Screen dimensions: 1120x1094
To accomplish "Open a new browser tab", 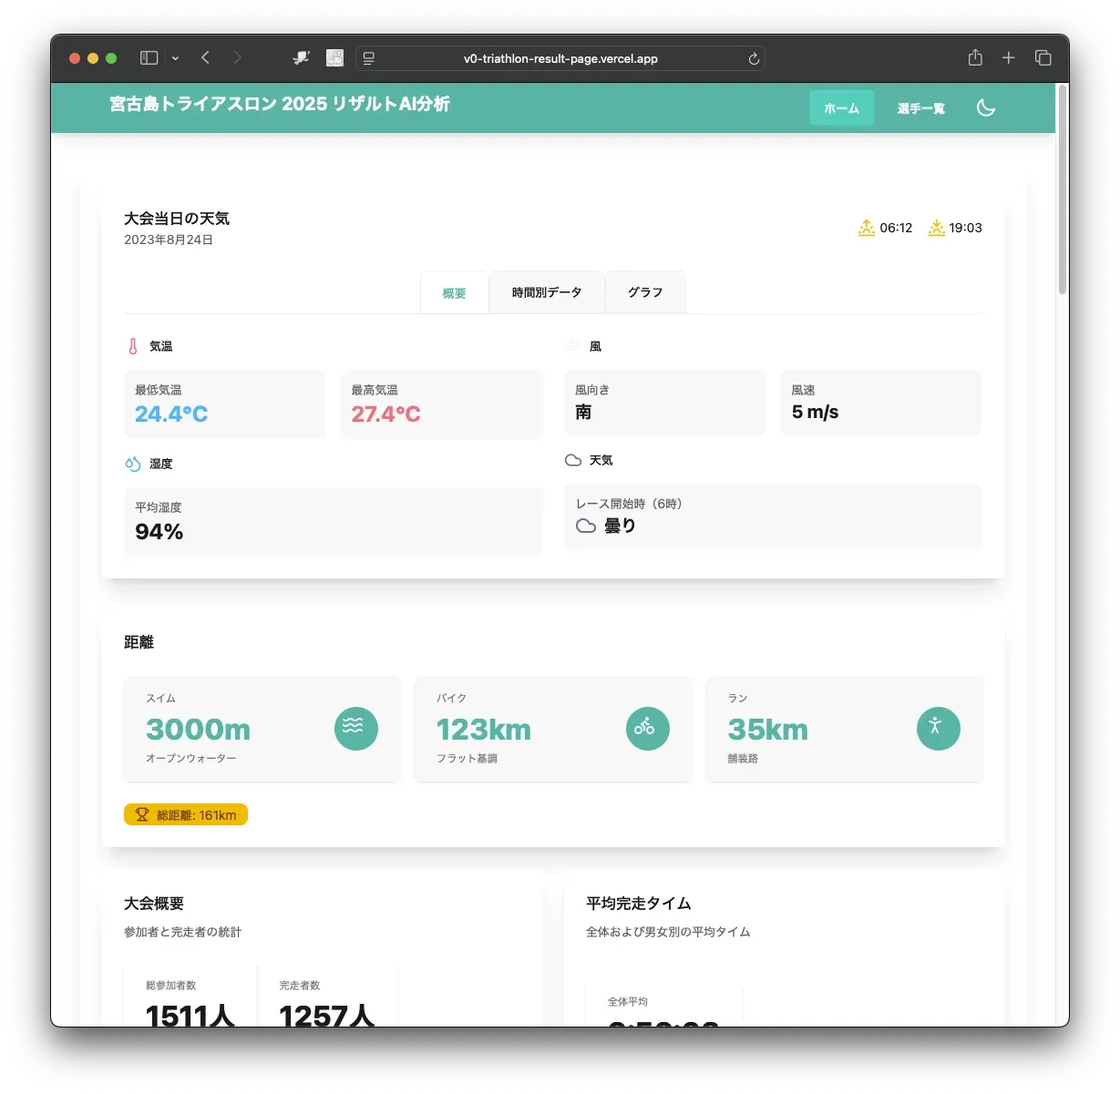I will (1009, 58).
